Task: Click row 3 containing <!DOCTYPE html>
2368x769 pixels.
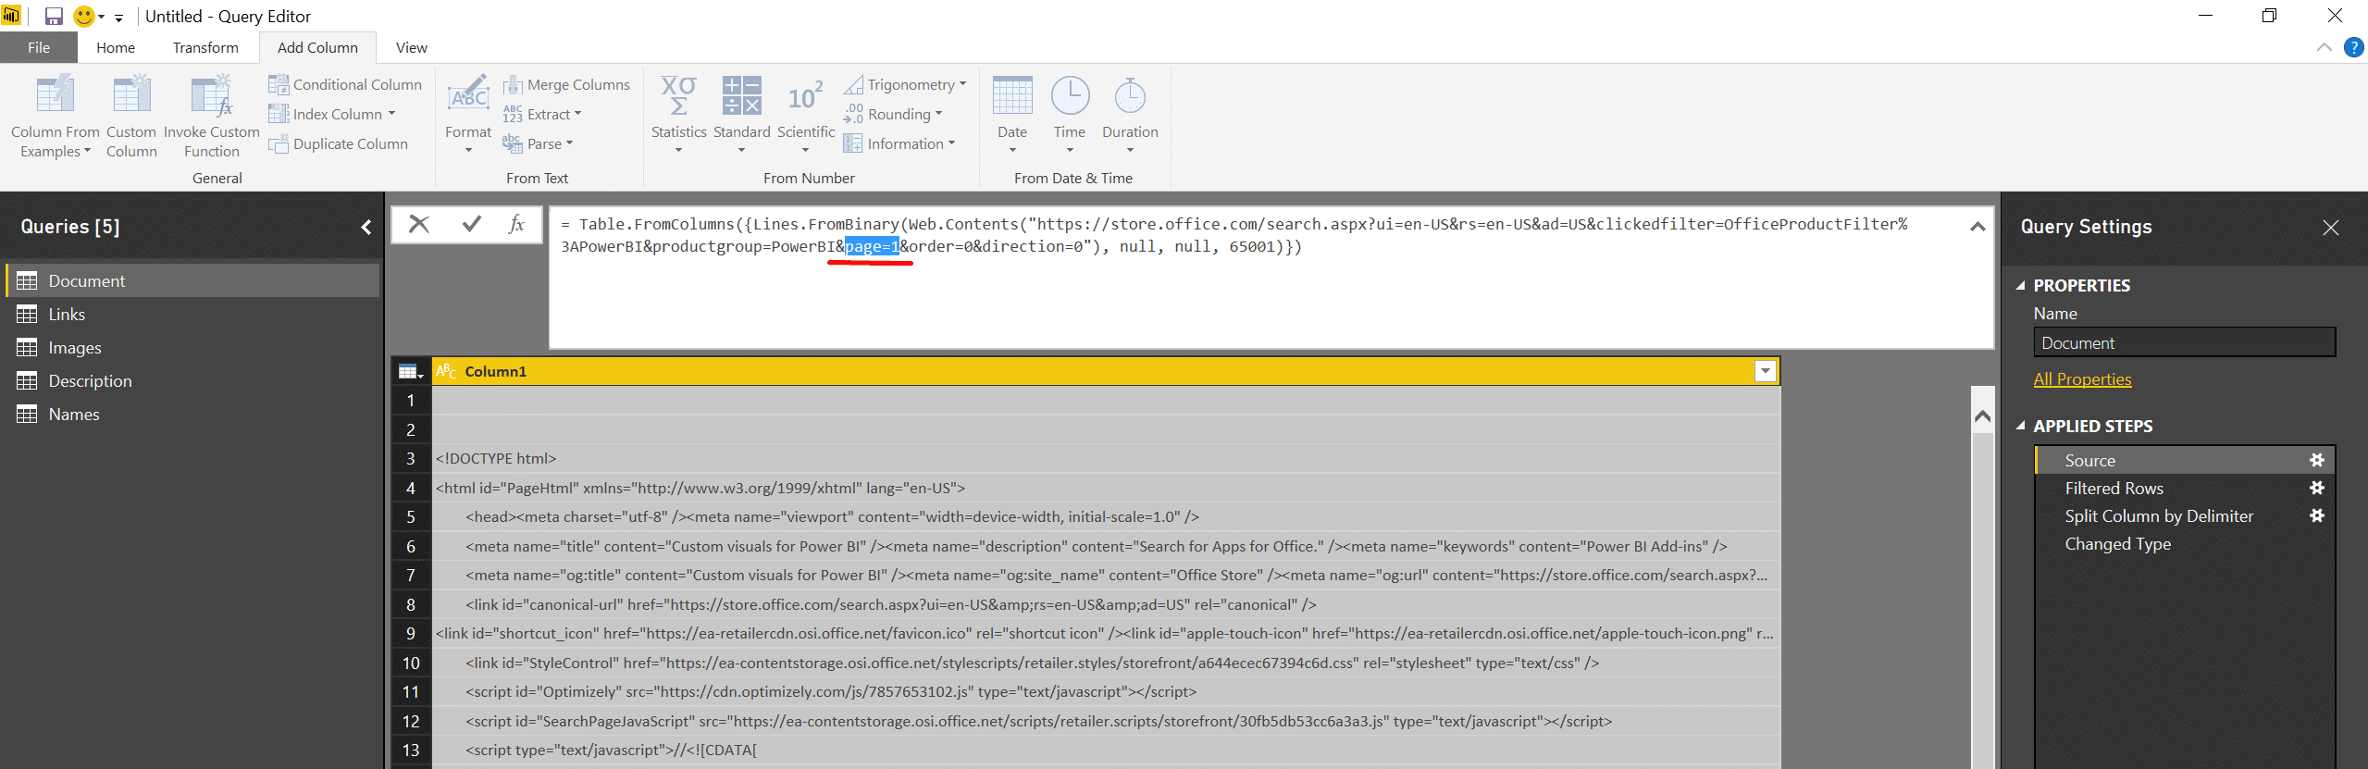Action: (x=1106, y=458)
